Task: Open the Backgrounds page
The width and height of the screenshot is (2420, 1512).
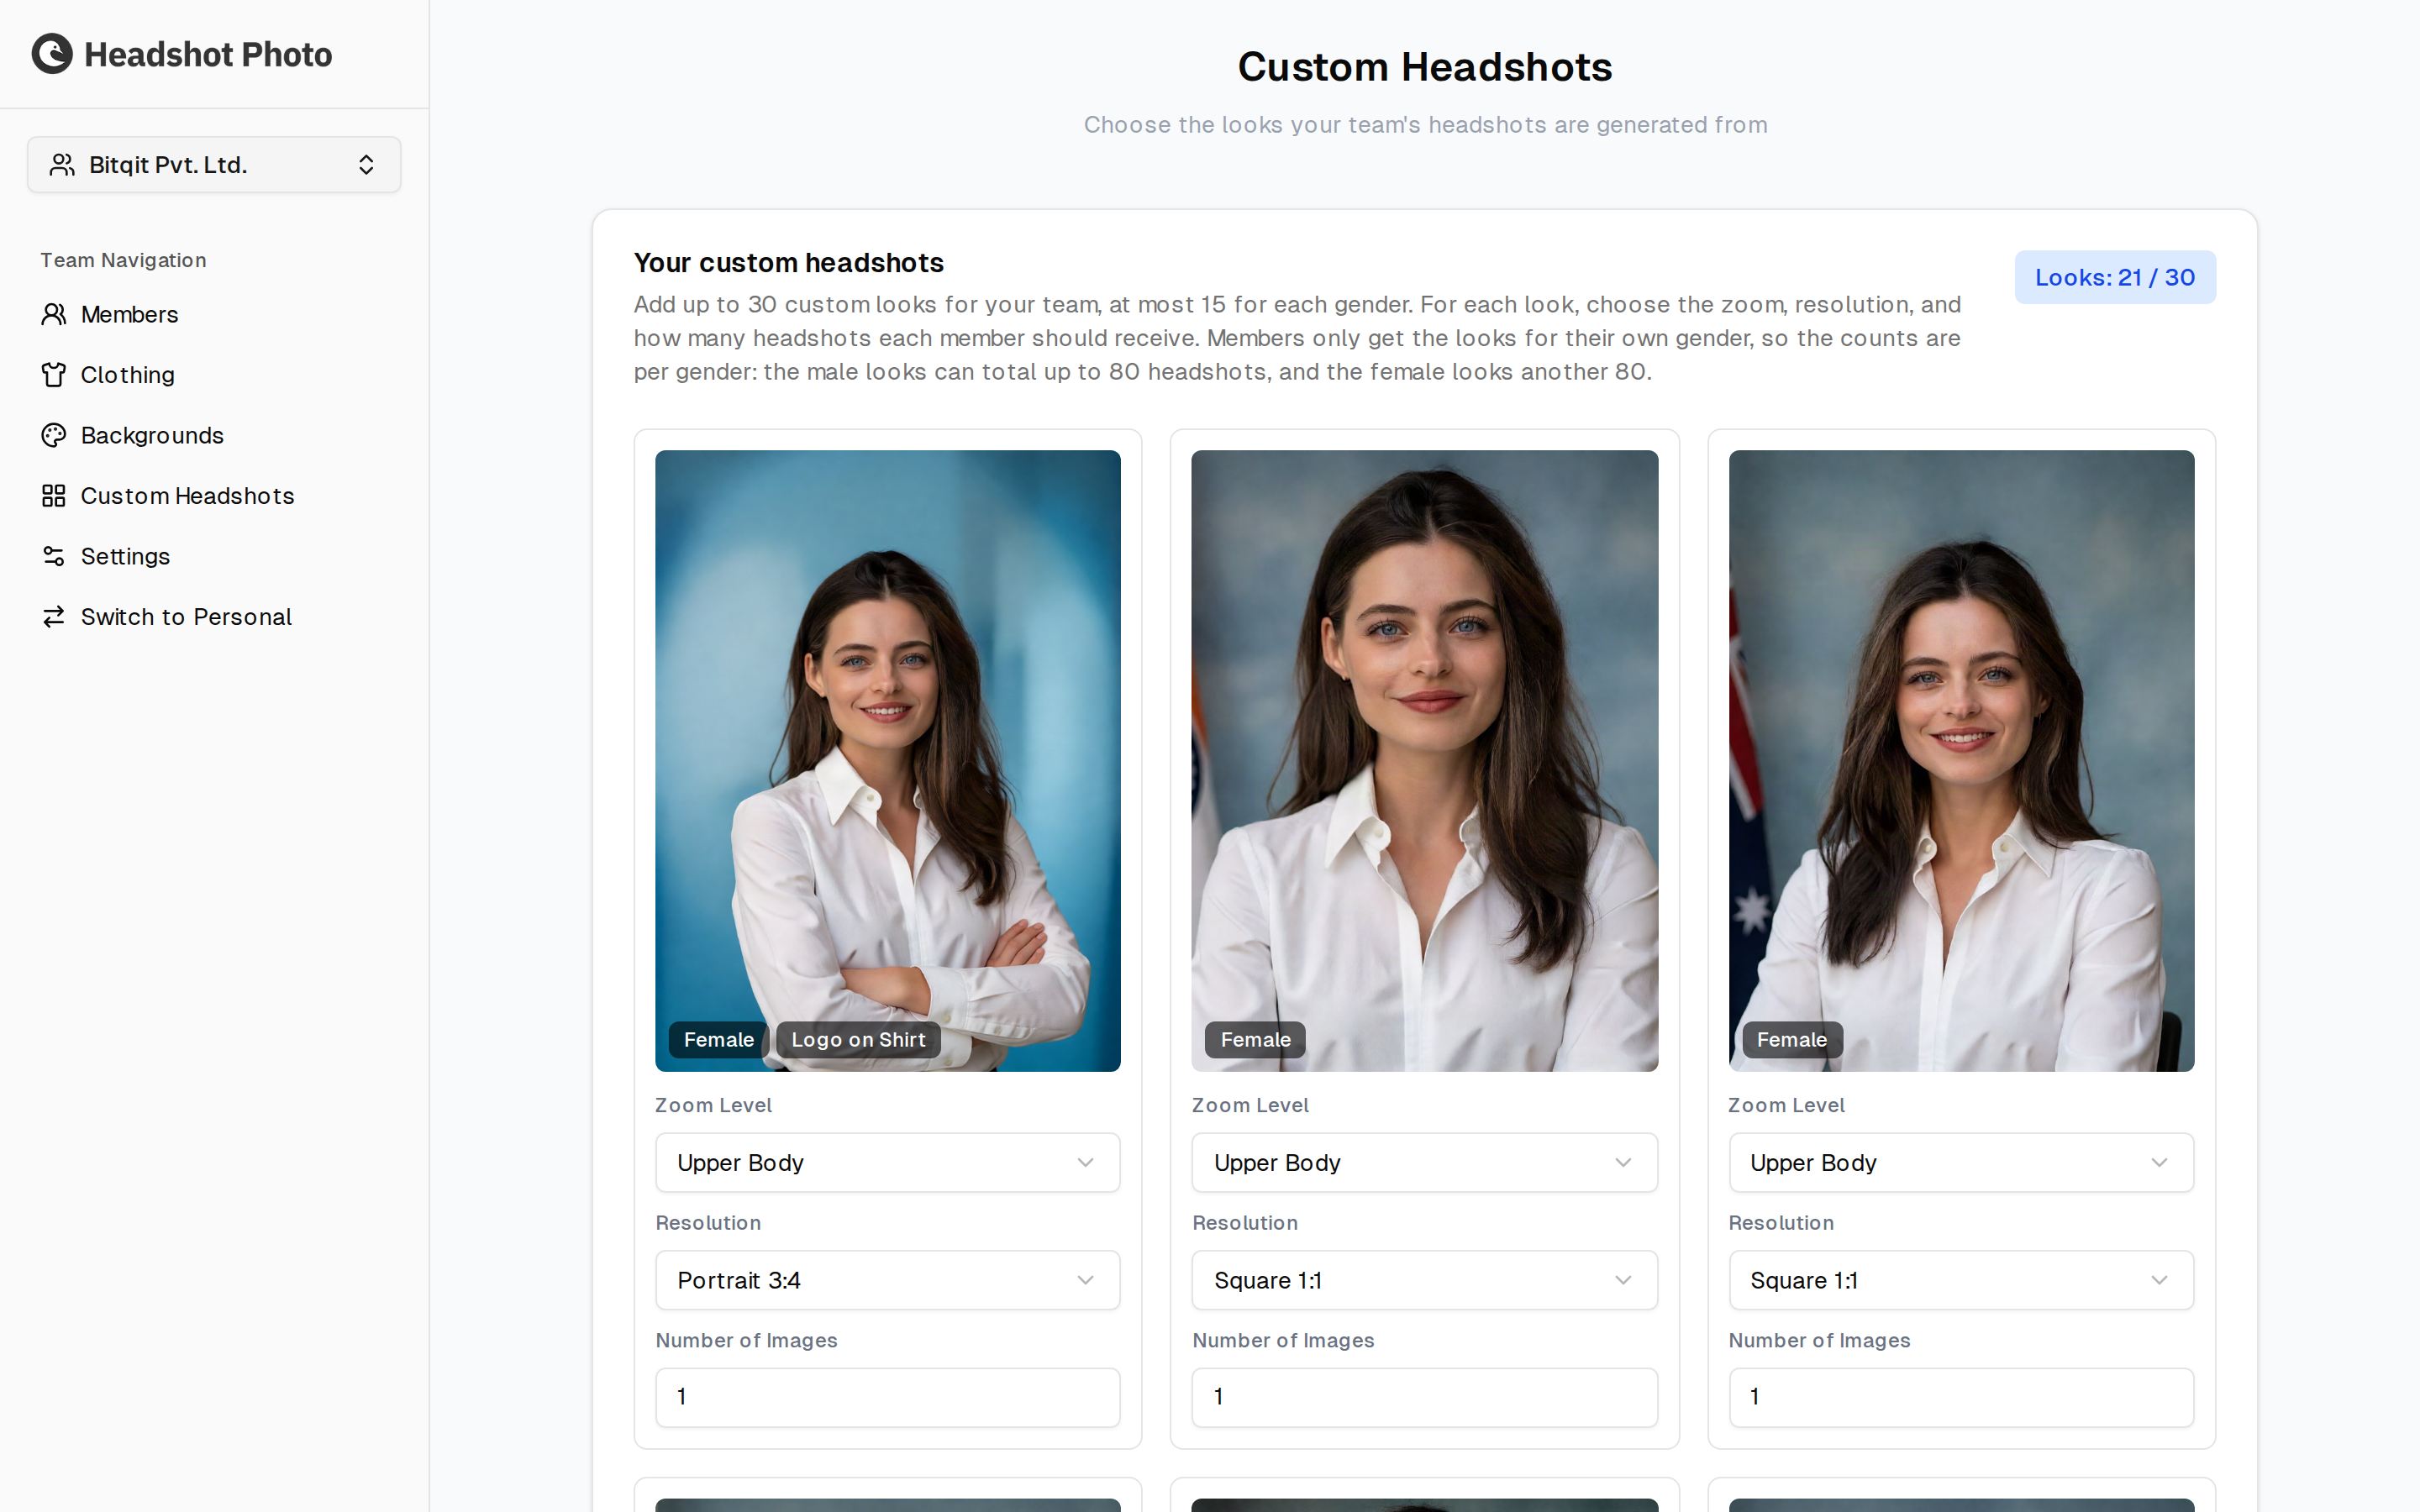Action: click(152, 435)
